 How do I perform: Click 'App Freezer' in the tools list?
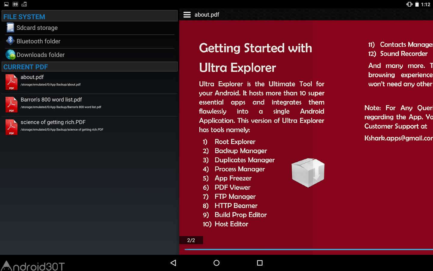point(233,178)
